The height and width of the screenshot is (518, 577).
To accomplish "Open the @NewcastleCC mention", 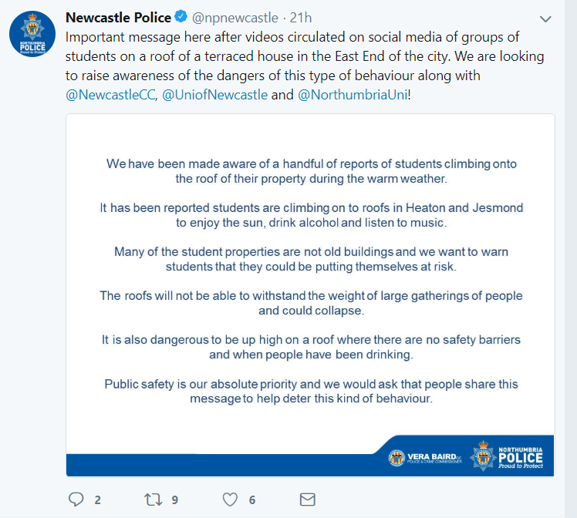I will pyautogui.click(x=110, y=95).
